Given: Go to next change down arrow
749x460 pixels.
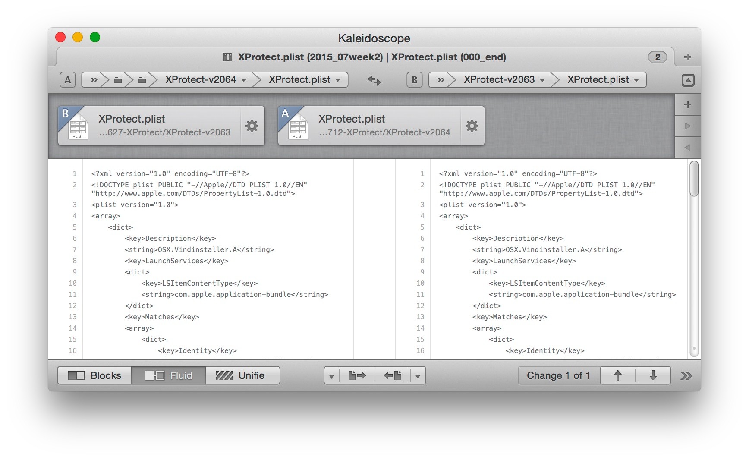Looking at the screenshot, I should tap(653, 375).
